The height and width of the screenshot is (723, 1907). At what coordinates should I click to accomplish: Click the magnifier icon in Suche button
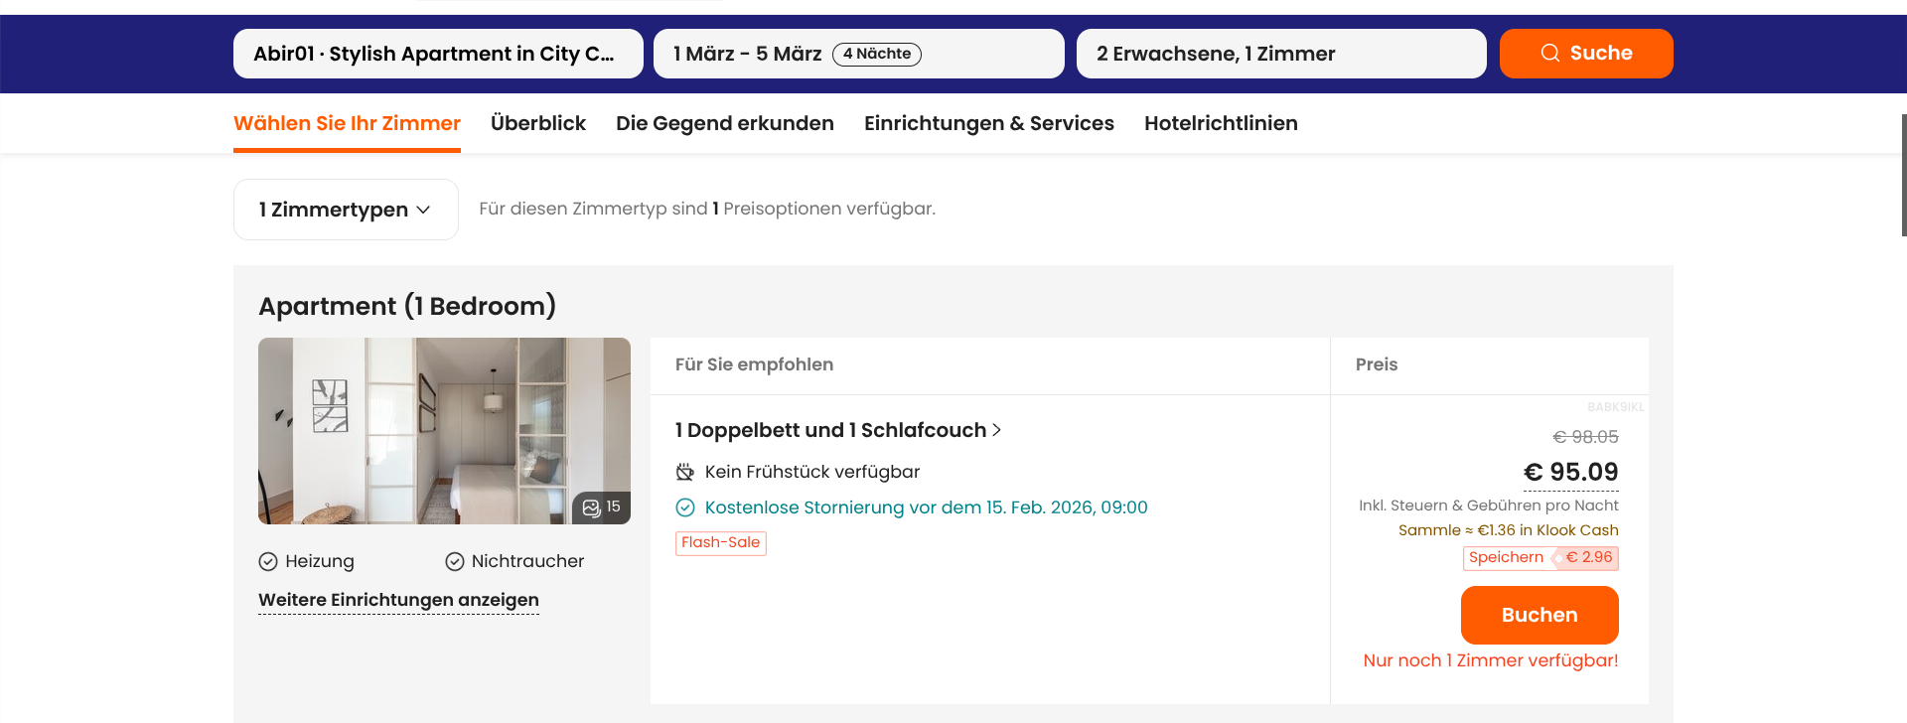pyautogui.click(x=1549, y=54)
